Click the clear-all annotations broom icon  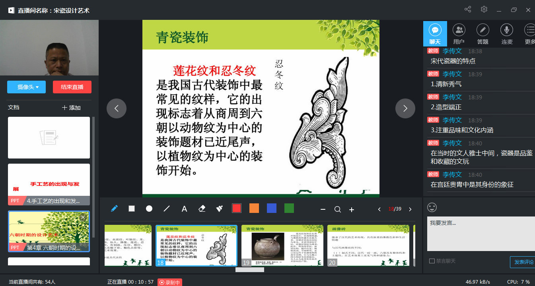click(x=219, y=209)
